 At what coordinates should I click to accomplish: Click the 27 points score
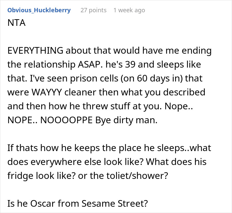pyautogui.click(x=93, y=10)
